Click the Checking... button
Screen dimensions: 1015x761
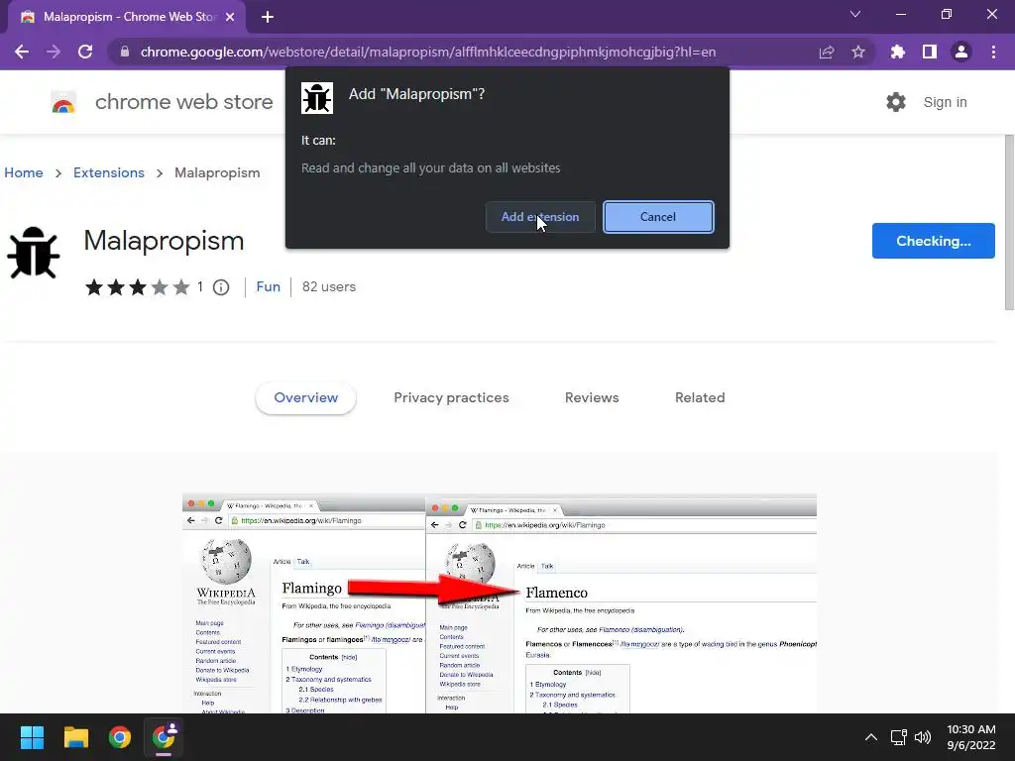[x=934, y=241]
